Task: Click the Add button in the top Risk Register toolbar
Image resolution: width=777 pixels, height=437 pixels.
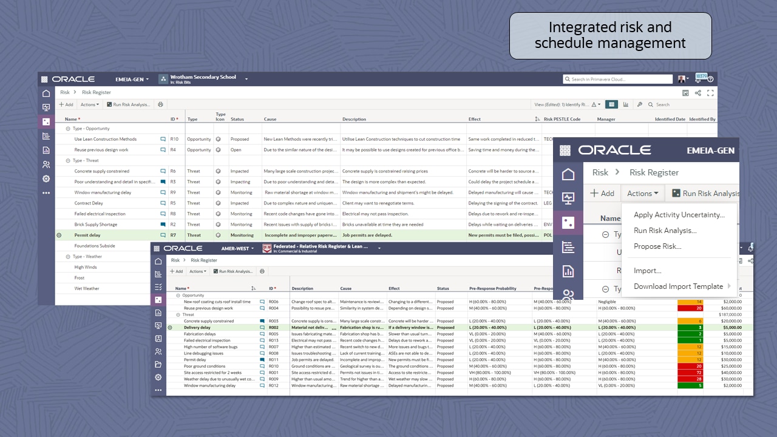Action: [x=66, y=104]
